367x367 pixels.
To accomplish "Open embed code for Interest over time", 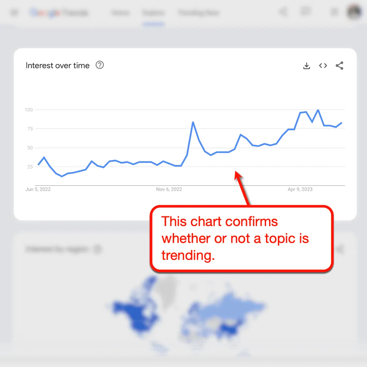I will coord(323,65).
